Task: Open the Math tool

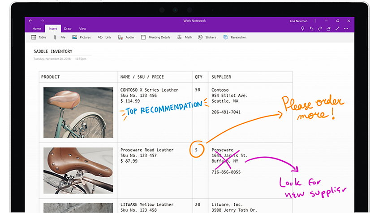Action: pyautogui.click(x=185, y=38)
